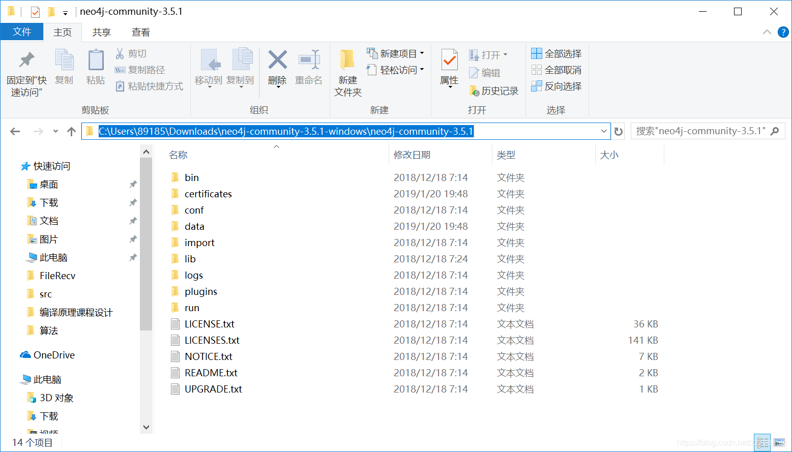Switch to details view icon in status bar
The image size is (792, 452).
[x=762, y=442]
